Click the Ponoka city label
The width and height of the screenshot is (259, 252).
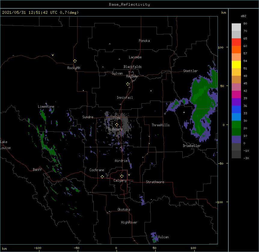point(144,41)
